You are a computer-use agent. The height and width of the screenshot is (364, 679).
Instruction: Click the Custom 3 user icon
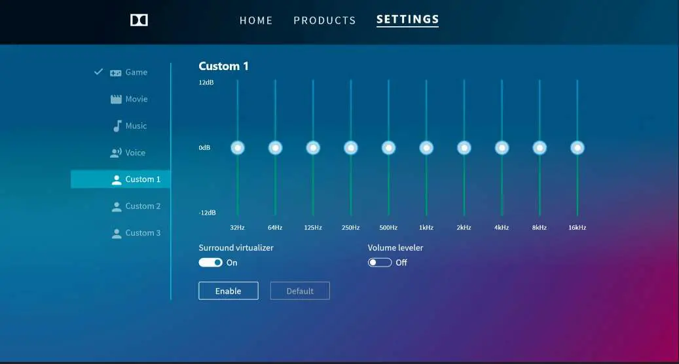click(x=117, y=234)
